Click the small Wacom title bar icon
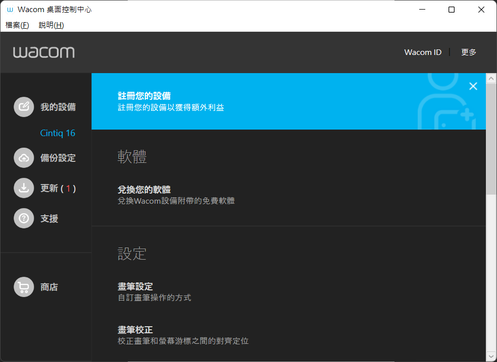497x362 pixels. [10, 10]
